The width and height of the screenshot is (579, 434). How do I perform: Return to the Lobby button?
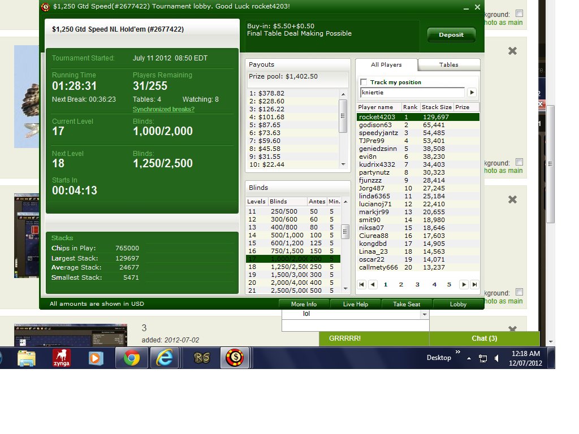pyautogui.click(x=458, y=304)
